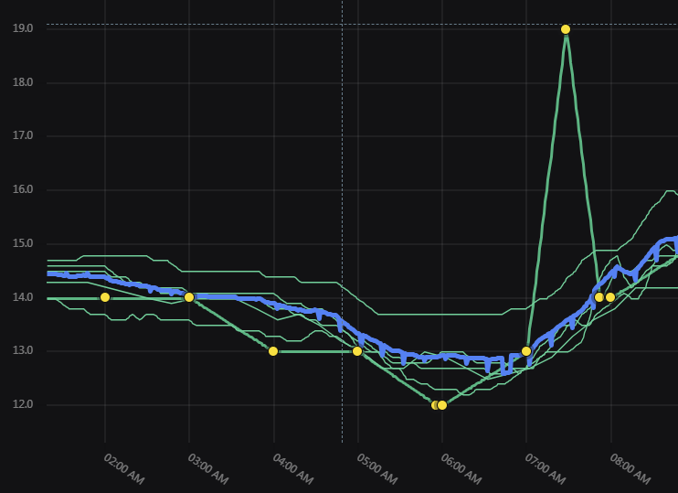This screenshot has height=493, width=678.
Task: Click the 04:00 AM time label
Action: pyautogui.click(x=292, y=469)
